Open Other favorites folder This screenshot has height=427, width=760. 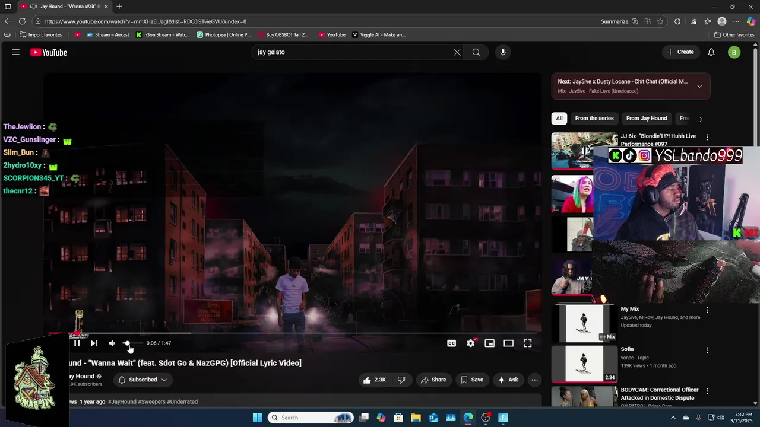click(734, 35)
